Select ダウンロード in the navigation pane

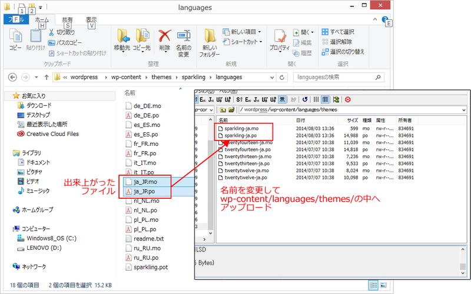(x=35, y=105)
